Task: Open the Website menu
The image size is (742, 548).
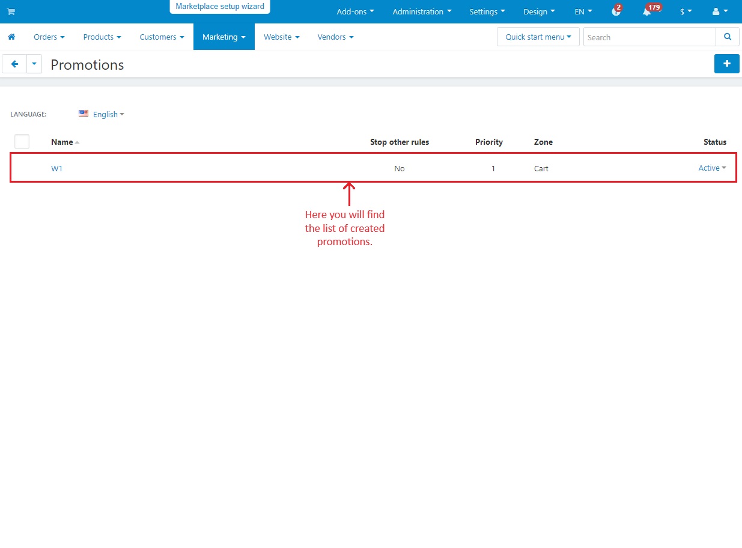Action: pyautogui.click(x=282, y=37)
